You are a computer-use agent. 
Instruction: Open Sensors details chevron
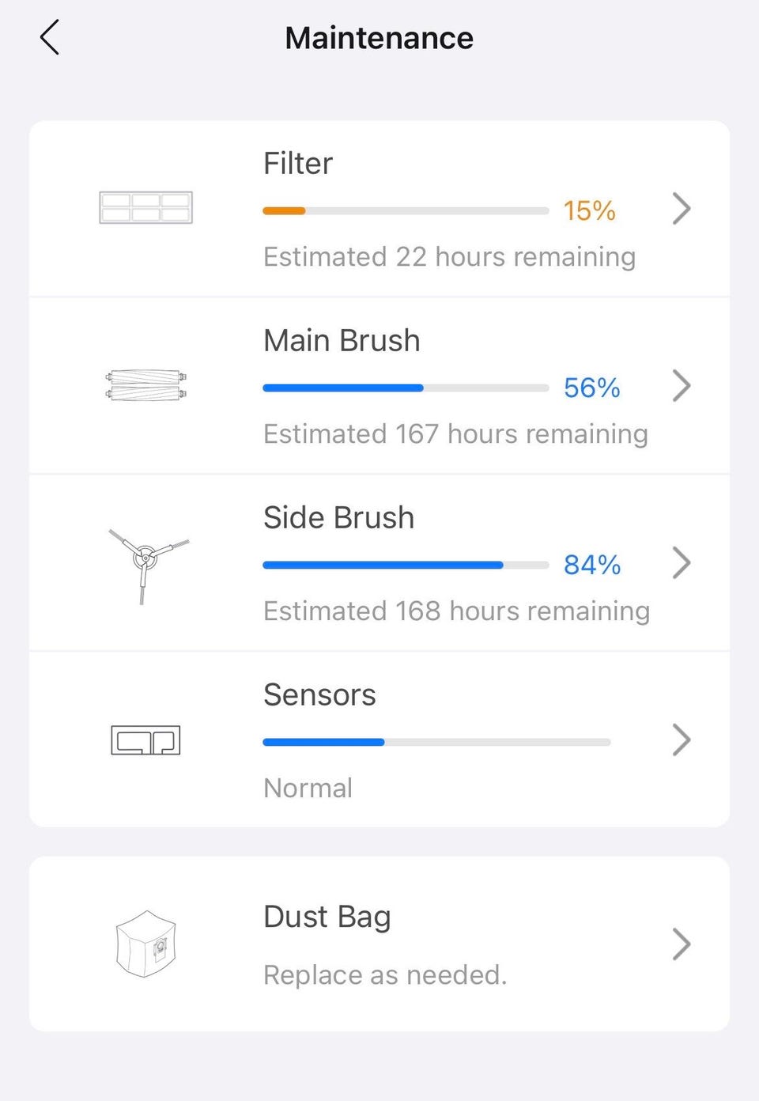pos(682,740)
